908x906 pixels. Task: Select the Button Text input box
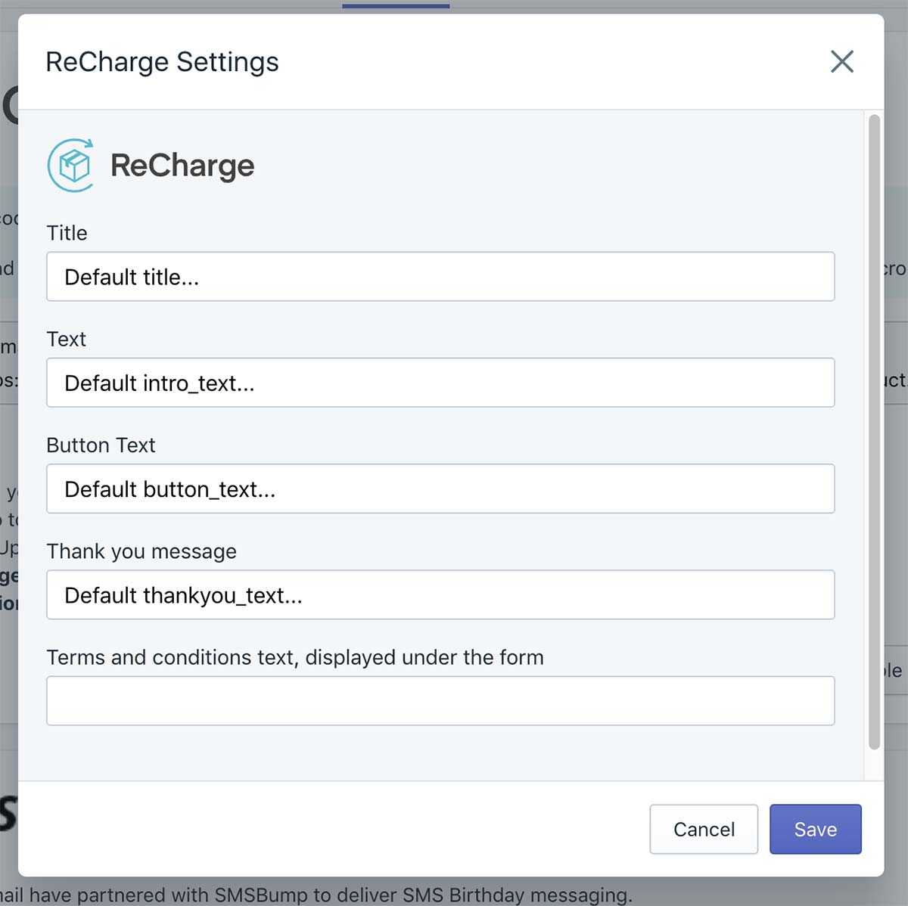(440, 489)
